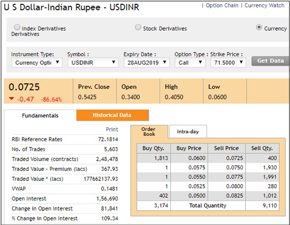Viewport: 290px width, 225px height.
Task: Click the page title U S Dollar-Indian Rupee - USDINR
Action: tap(72, 7)
